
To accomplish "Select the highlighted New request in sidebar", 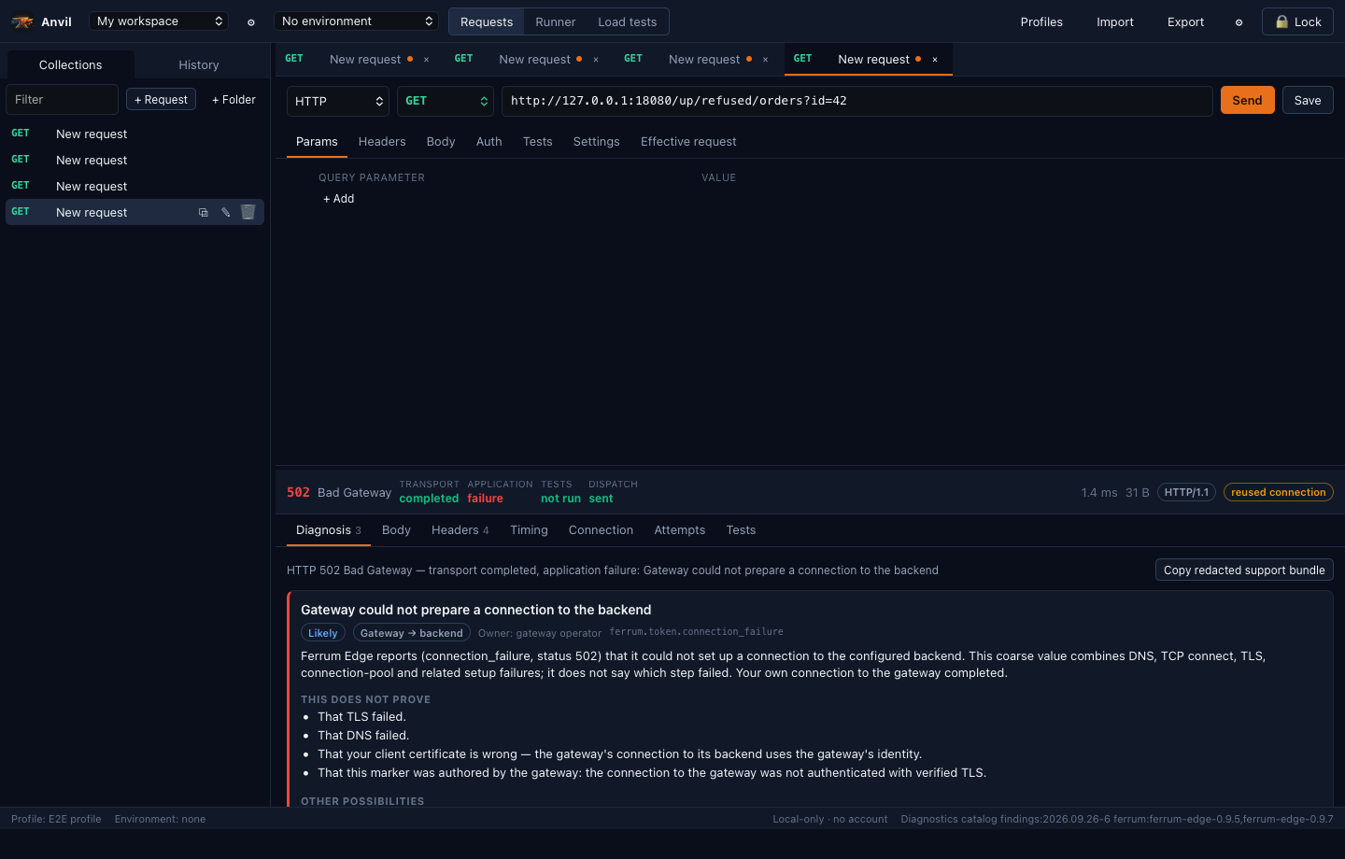I will pos(134,212).
